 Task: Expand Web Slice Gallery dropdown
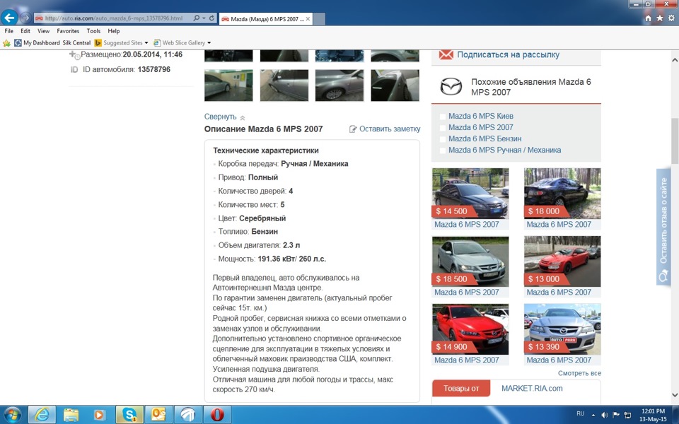coord(209,43)
